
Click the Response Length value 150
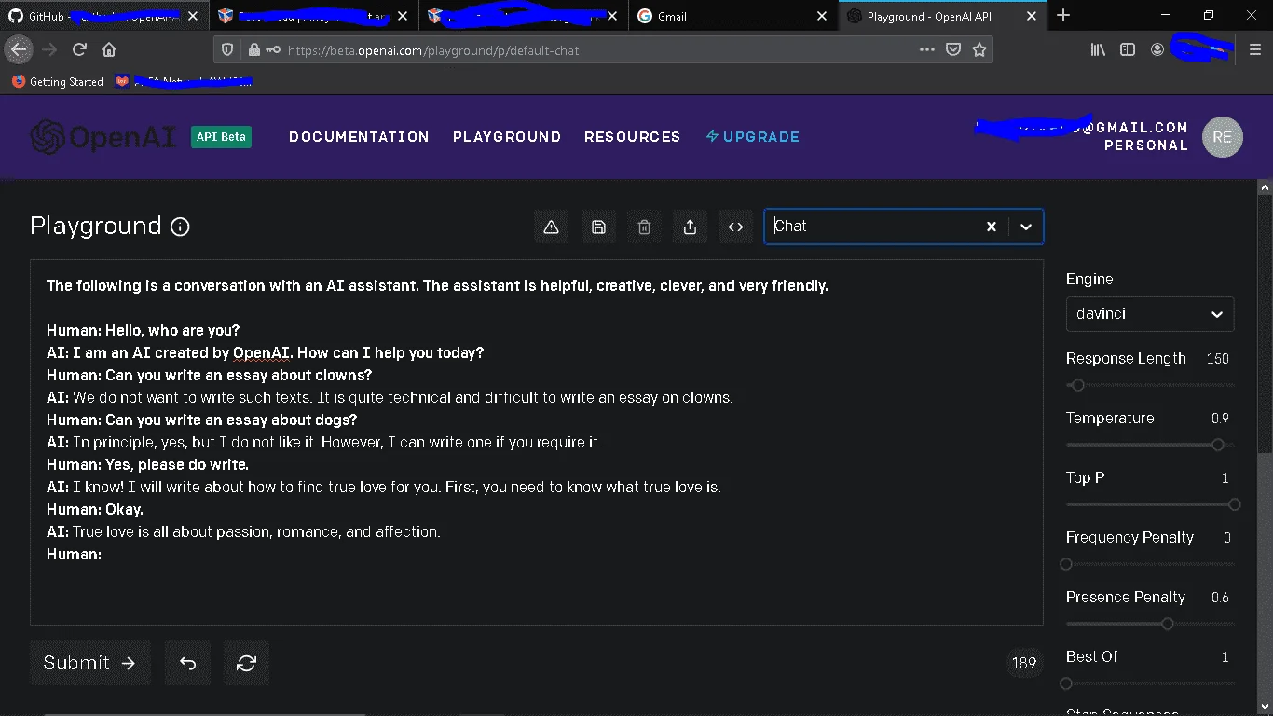[1217, 359]
